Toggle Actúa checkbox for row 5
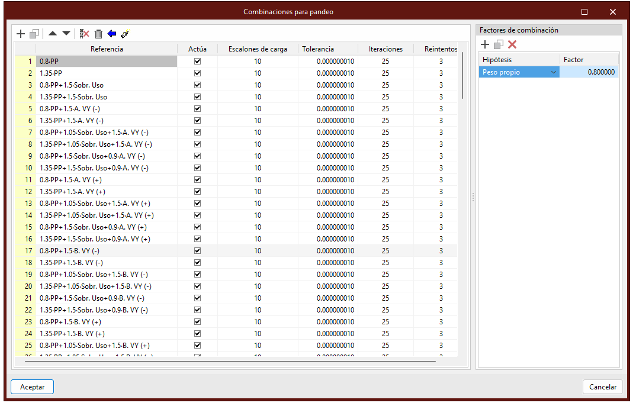 point(198,109)
